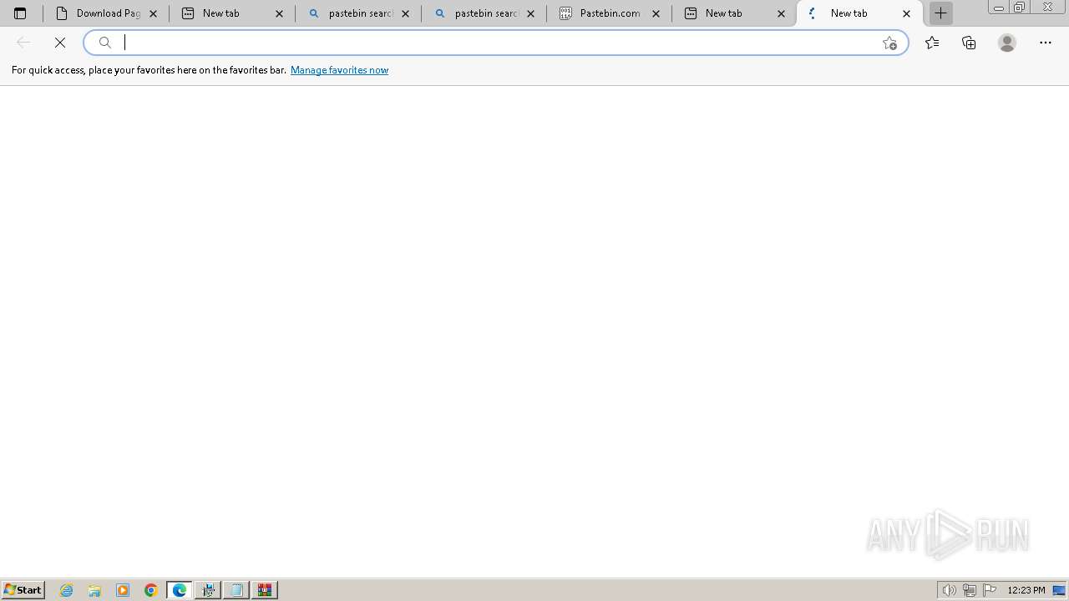Switch to the second pastebin search tab

[484, 13]
